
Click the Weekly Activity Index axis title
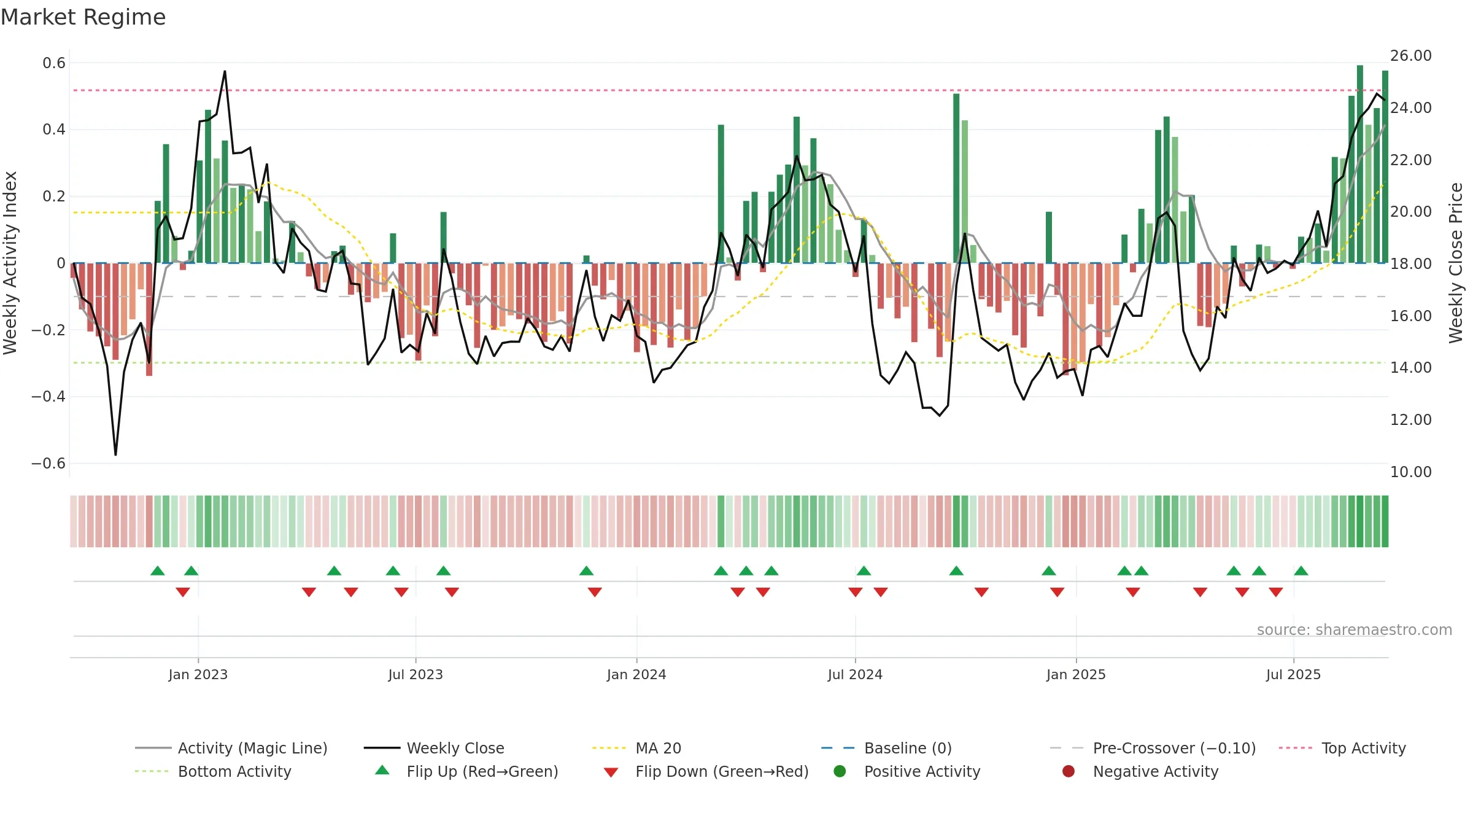point(10,263)
